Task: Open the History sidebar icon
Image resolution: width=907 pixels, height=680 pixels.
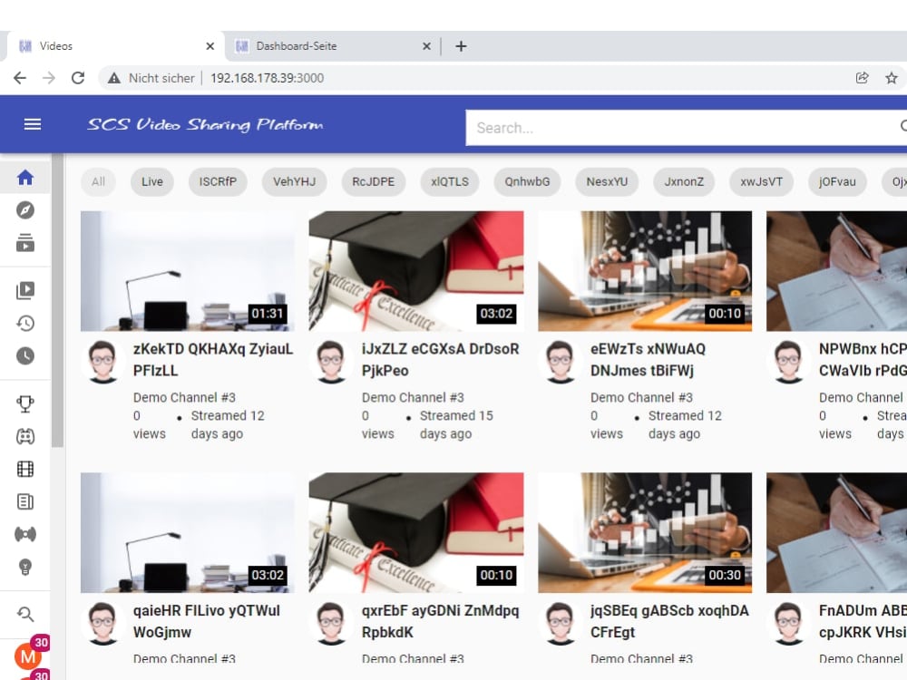Action: click(24, 324)
